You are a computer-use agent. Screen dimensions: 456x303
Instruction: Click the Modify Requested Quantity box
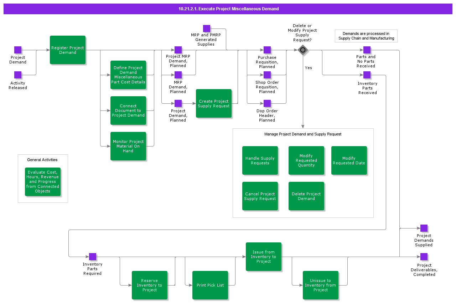(x=306, y=160)
